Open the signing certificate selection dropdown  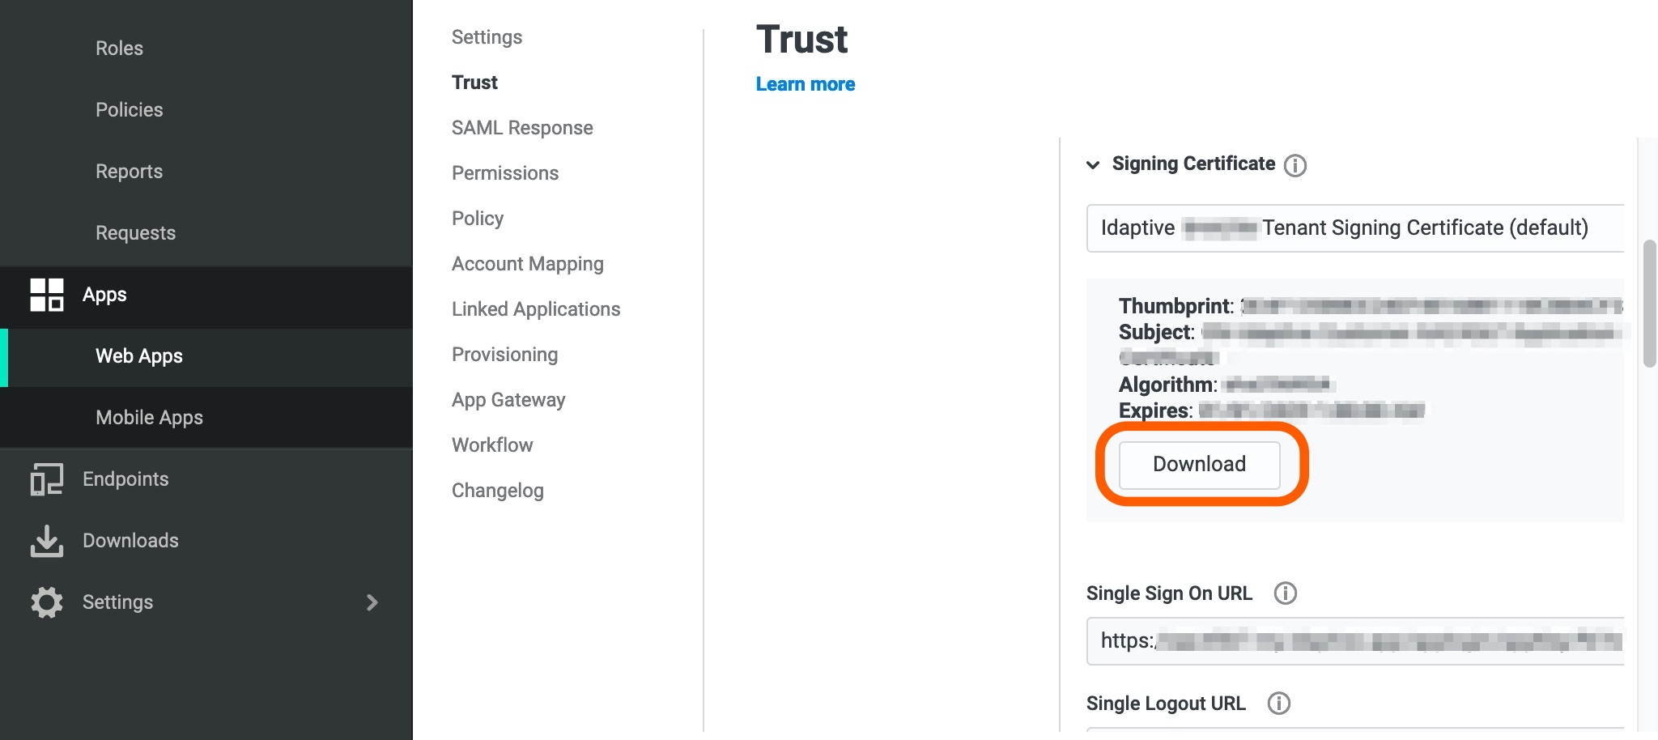(x=1356, y=228)
